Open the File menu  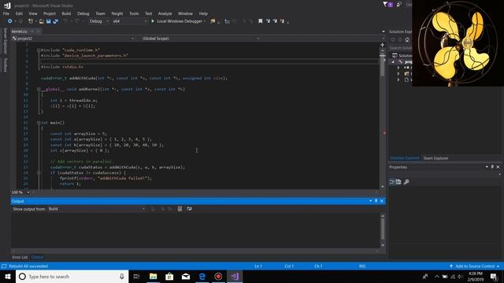coord(6,13)
